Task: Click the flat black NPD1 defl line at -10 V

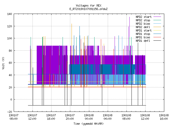Action: pos(87,106)
